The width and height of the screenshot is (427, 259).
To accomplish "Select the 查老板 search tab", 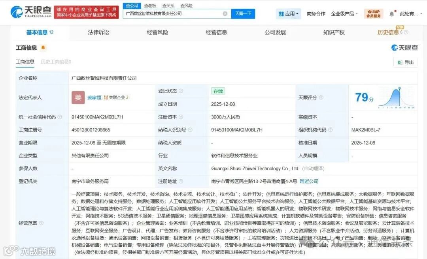I will click(150, 6).
